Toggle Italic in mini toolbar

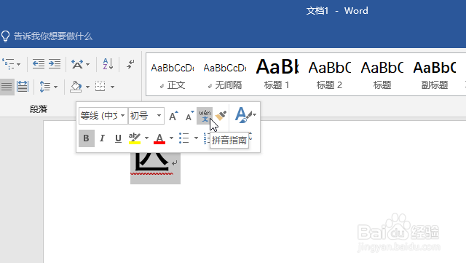[x=102, y=138]
